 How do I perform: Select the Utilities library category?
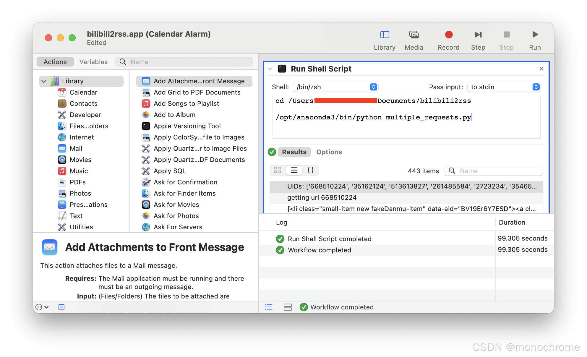[x=81, y=227]
